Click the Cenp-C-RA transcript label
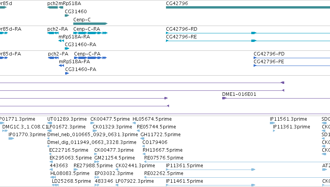This screenshot has width=330, height=187. coord(87,29)
